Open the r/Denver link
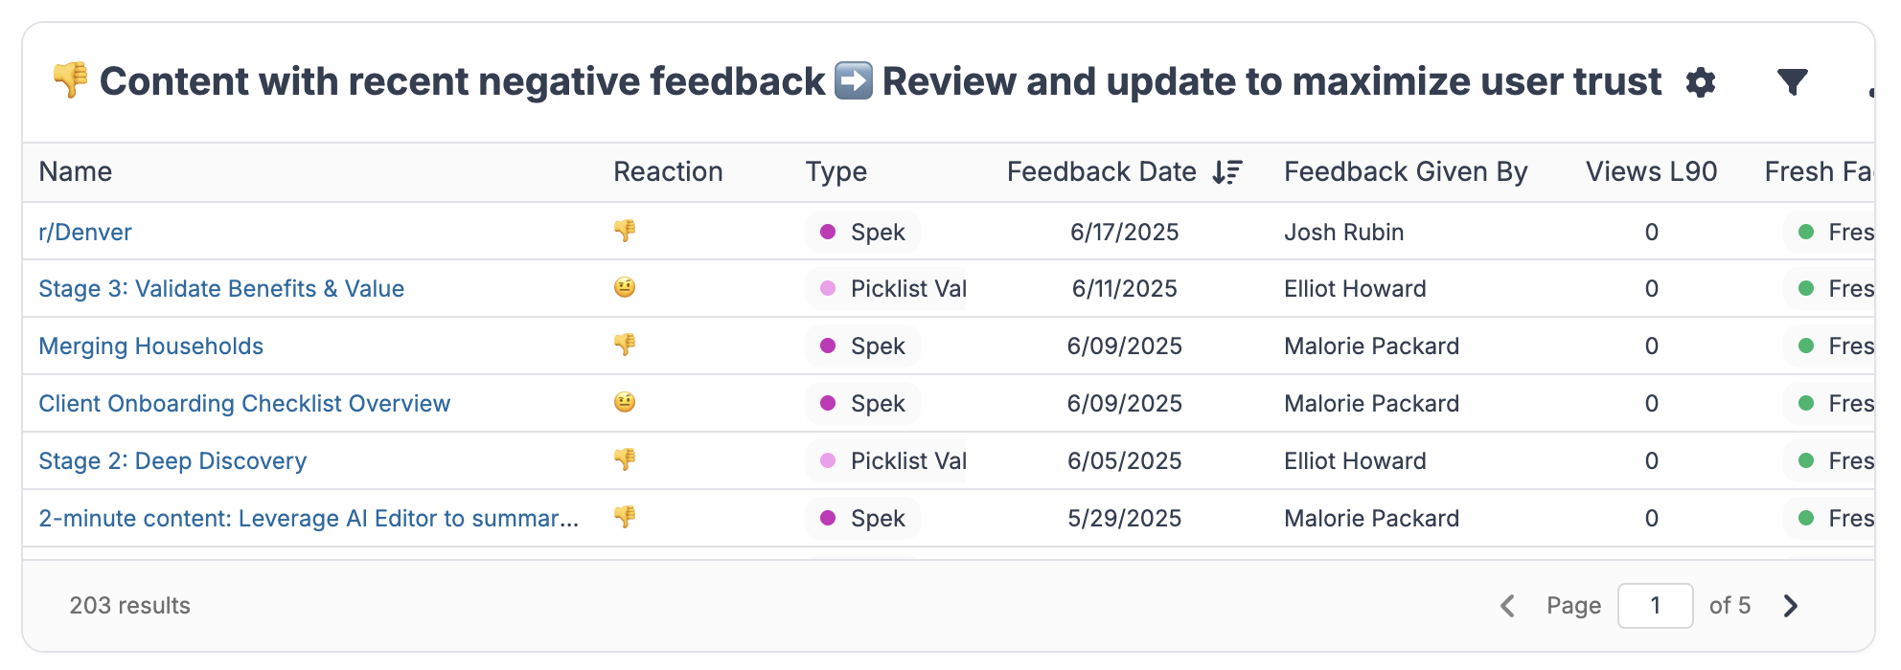This screenshot has width=1901, height=670. click(x=85, y=232)
